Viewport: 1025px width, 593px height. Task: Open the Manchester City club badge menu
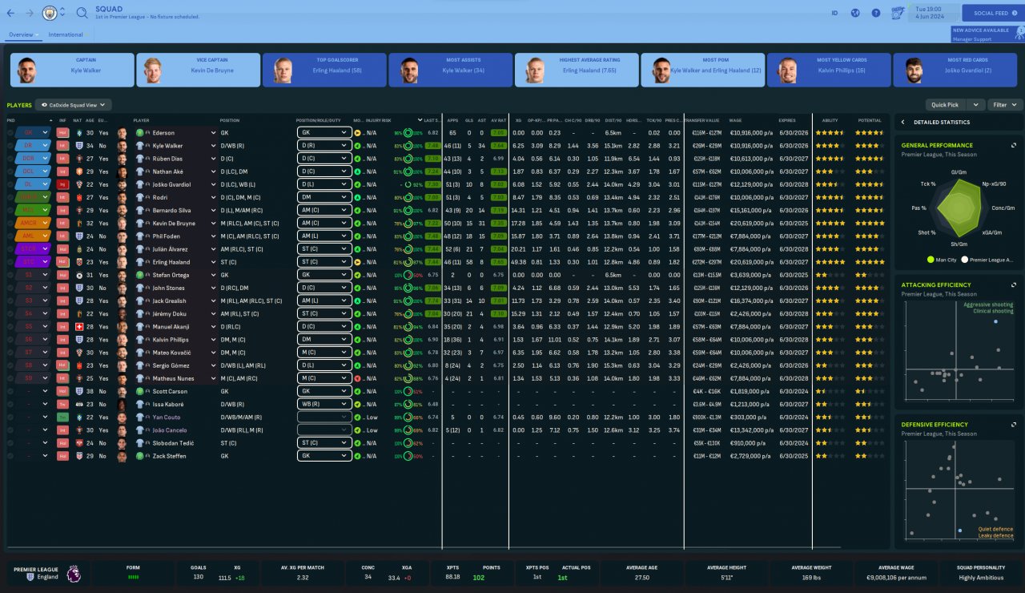point(50,13)
